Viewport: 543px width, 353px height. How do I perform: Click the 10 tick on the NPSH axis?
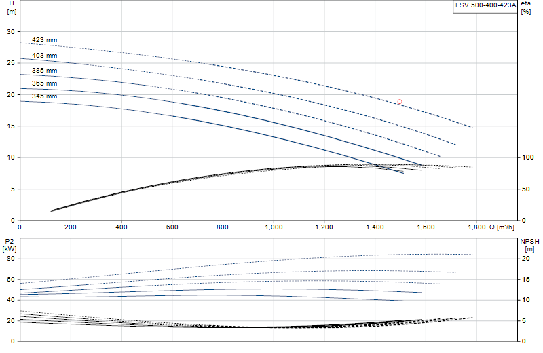tap(525, 300)
